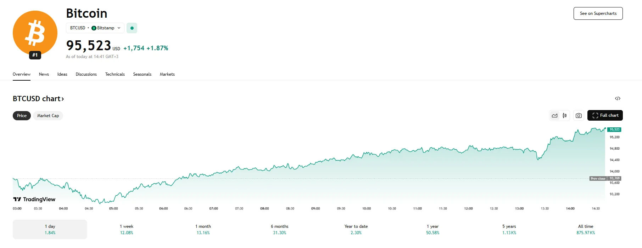The image size is (642, 248).
Task: Click the orange Bitcoin logo icon
Action: pos(35,33)
